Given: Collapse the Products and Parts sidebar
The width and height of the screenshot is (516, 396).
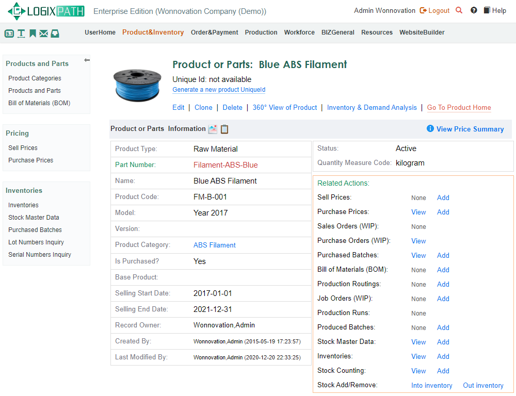Looking at the screenshot, I should point(87,60).
